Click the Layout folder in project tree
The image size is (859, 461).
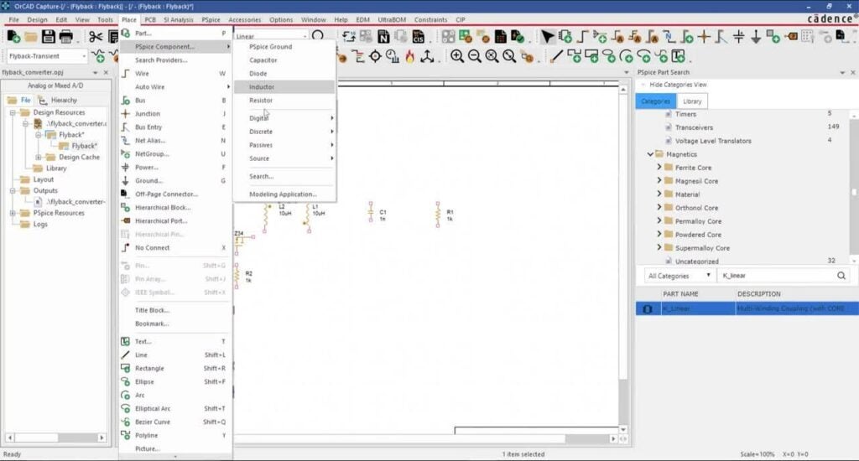click(44, 179)
